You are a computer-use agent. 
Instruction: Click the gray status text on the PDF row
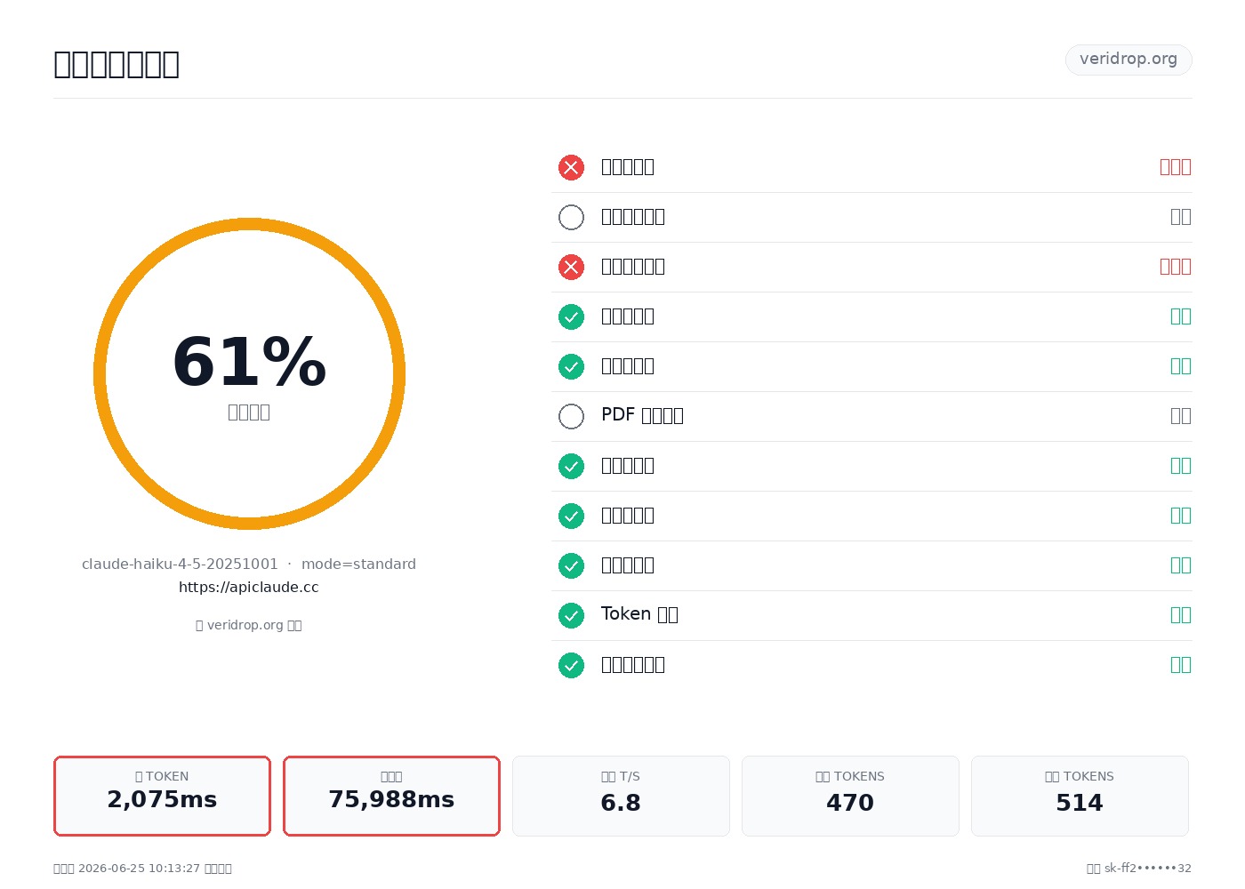click(x=1180, y=416)
